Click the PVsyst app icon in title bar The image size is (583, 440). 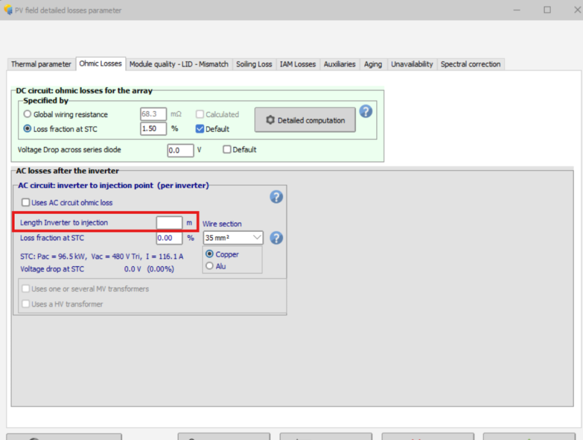(8, 10)
